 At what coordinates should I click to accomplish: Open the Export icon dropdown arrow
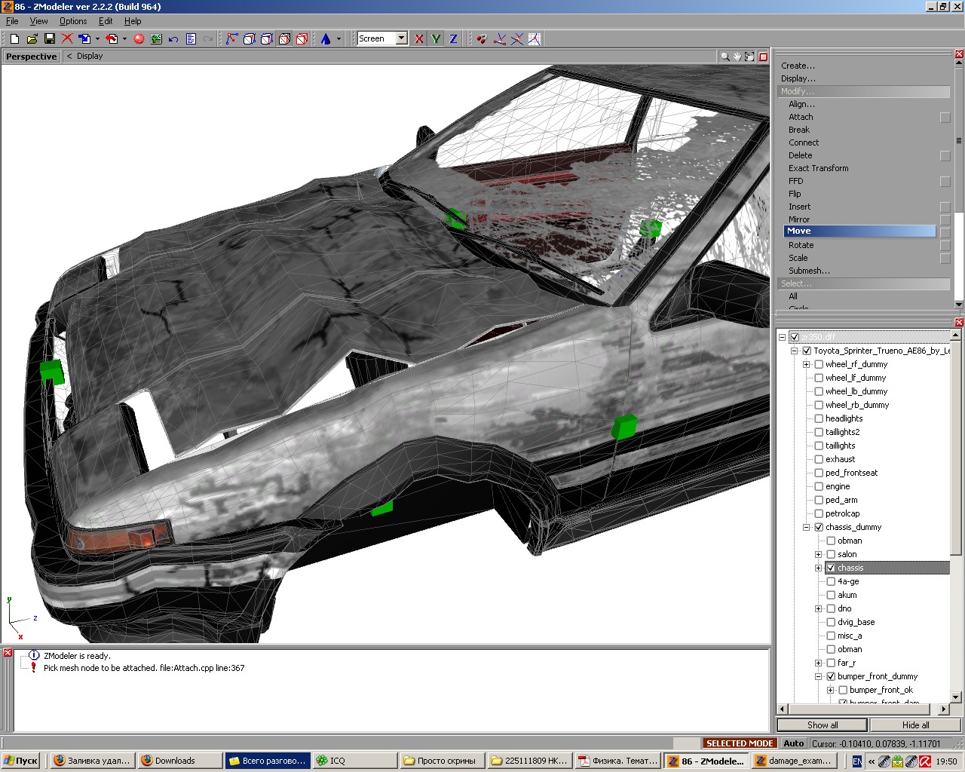124,38
